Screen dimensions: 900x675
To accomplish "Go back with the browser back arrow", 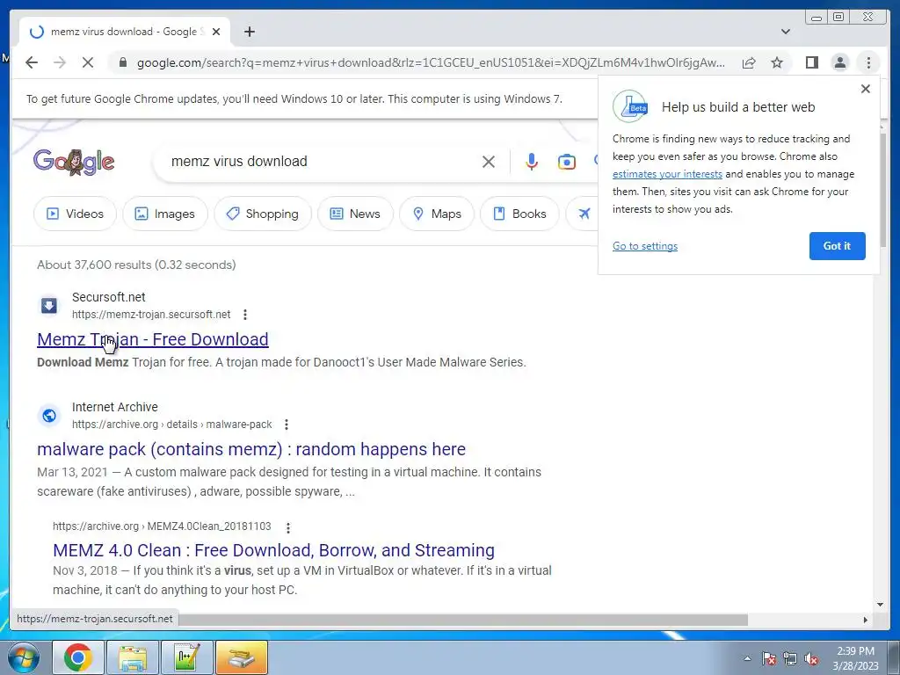I will point(32,62).
